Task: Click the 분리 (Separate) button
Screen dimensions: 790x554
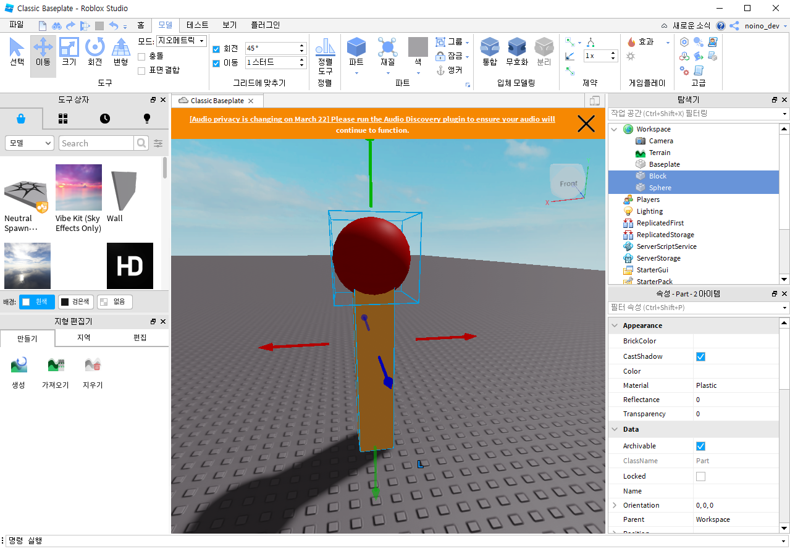Action: [544, 52]
